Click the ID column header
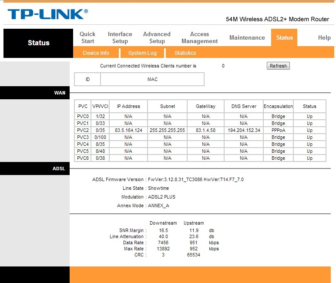This screenshot has height=283, width=336. [87, 79]
